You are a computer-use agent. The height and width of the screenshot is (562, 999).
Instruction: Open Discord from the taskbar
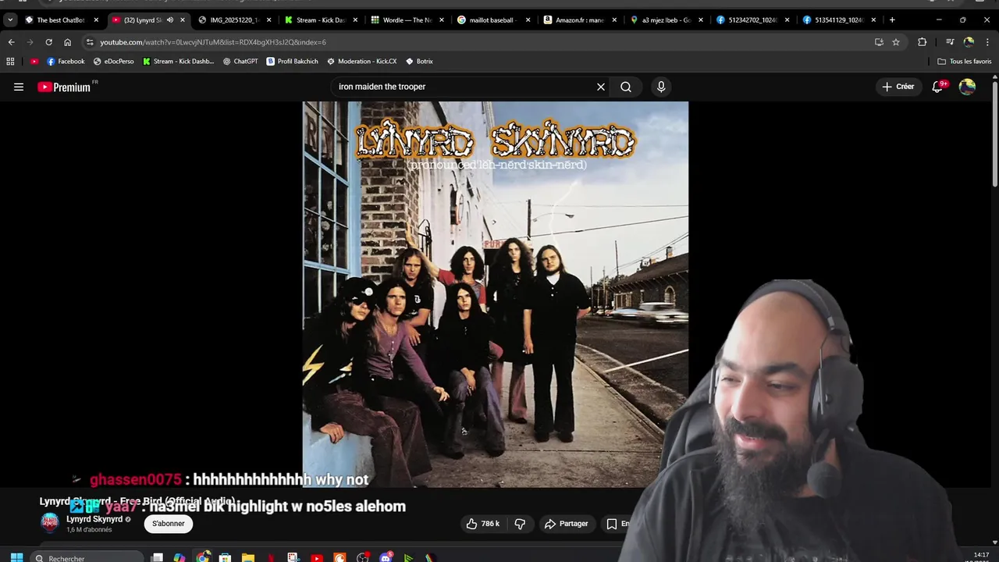click(386, 558)
